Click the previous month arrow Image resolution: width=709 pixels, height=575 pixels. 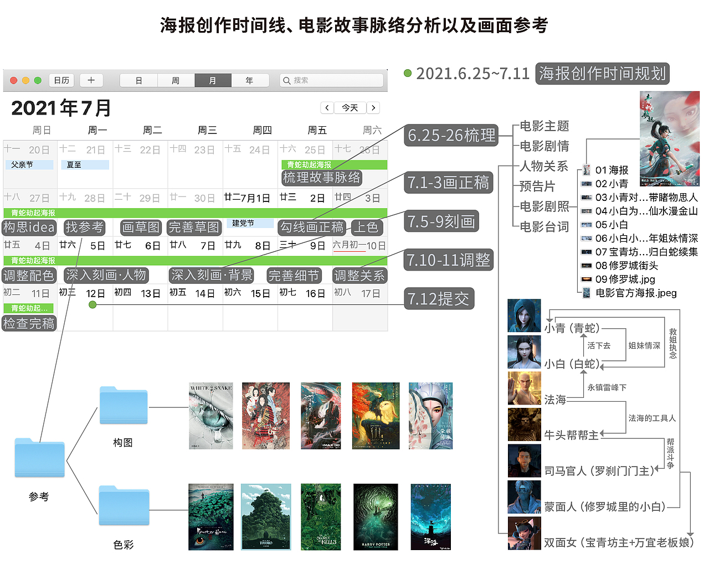click(x=327, y=108)
